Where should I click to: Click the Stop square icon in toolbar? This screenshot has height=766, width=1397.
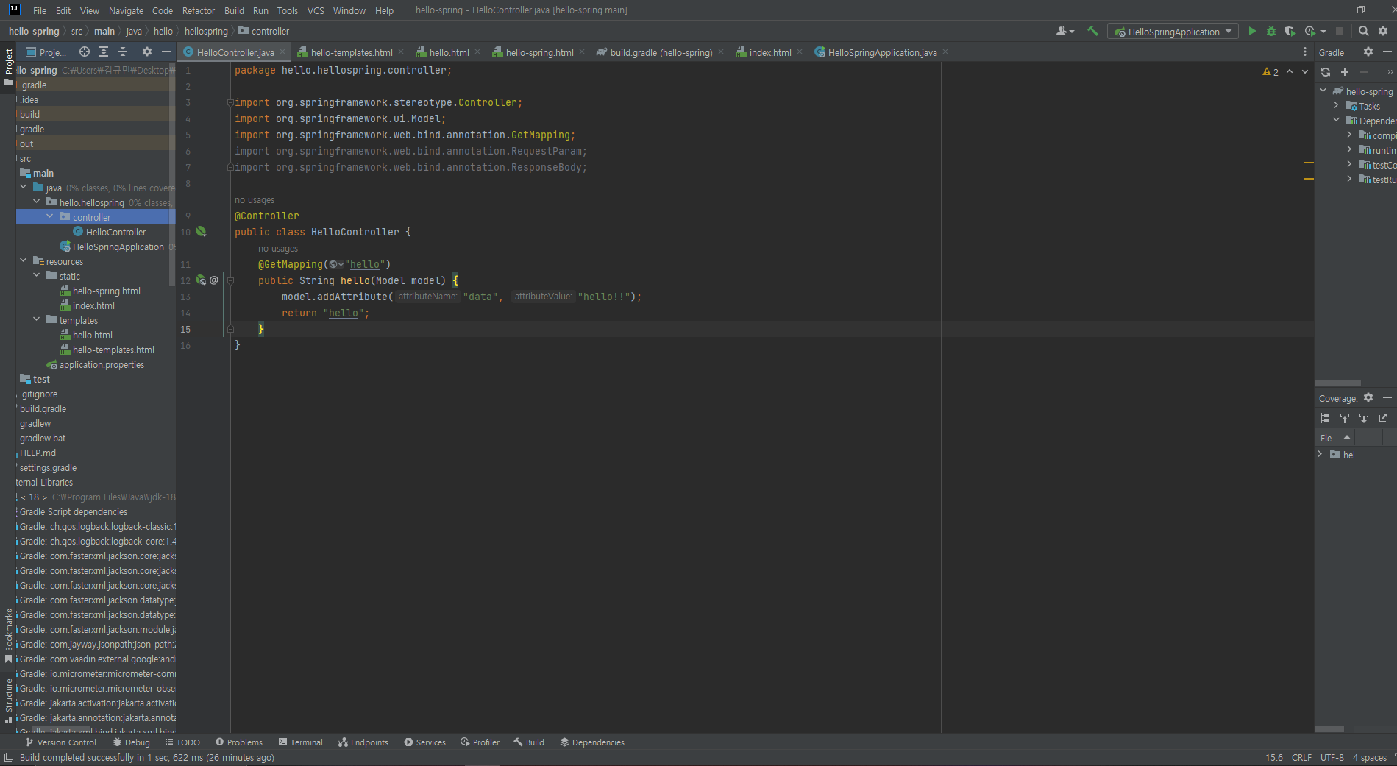pyautogui.click(x=1340, y=31)
